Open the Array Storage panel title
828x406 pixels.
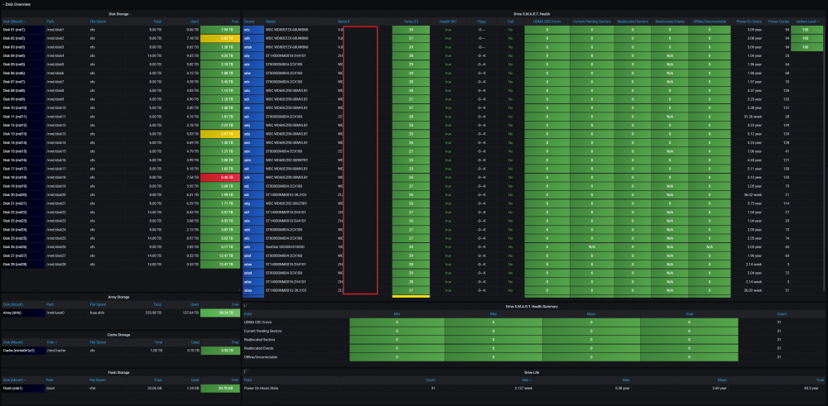tap(121, 297)
